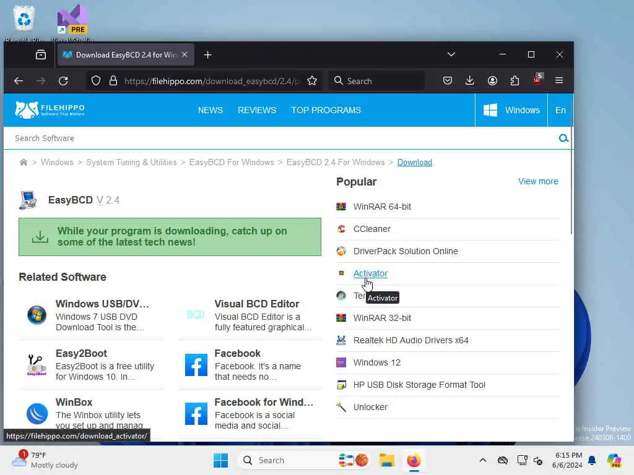Open Visual Studio Preview desktop shortcut
The image size is (634, 475).
(72, 24)
